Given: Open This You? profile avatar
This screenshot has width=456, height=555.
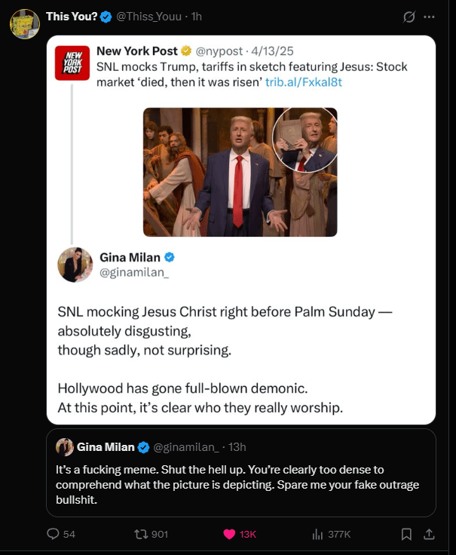Looking at the screenshot, I should click(24, 24).
